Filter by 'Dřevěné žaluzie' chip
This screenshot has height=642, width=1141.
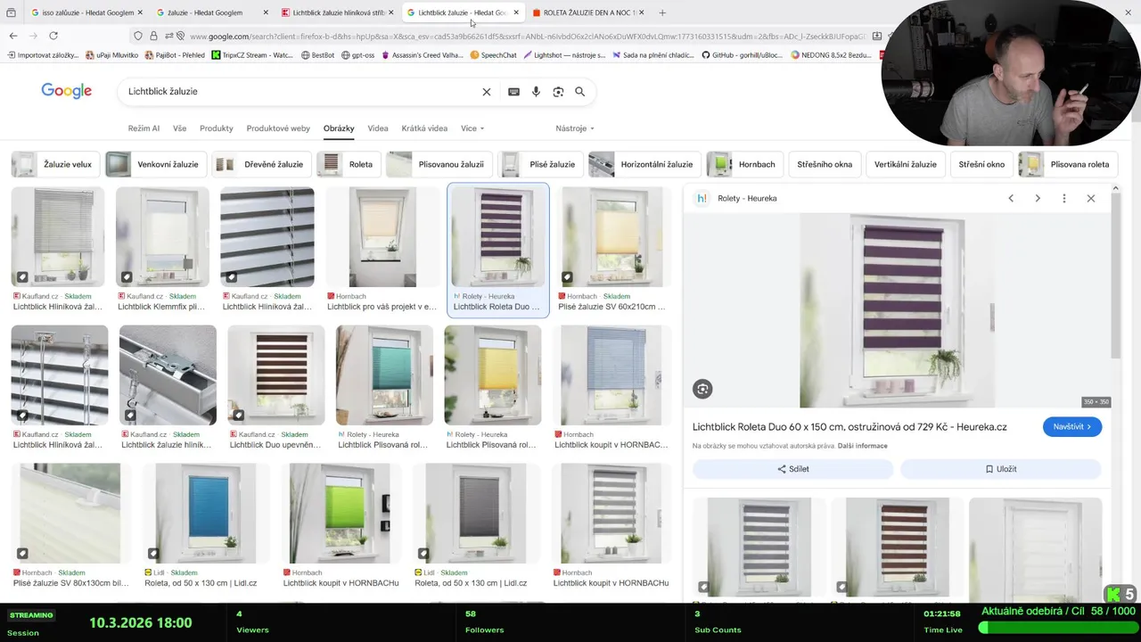click(262, 164)
